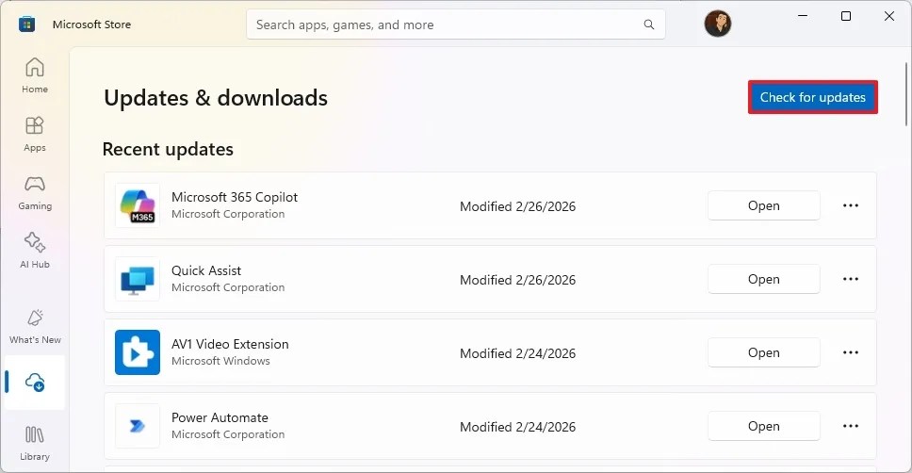Click the Power Automate title text
Screen dimensions: 912x473
click(220, 417)
